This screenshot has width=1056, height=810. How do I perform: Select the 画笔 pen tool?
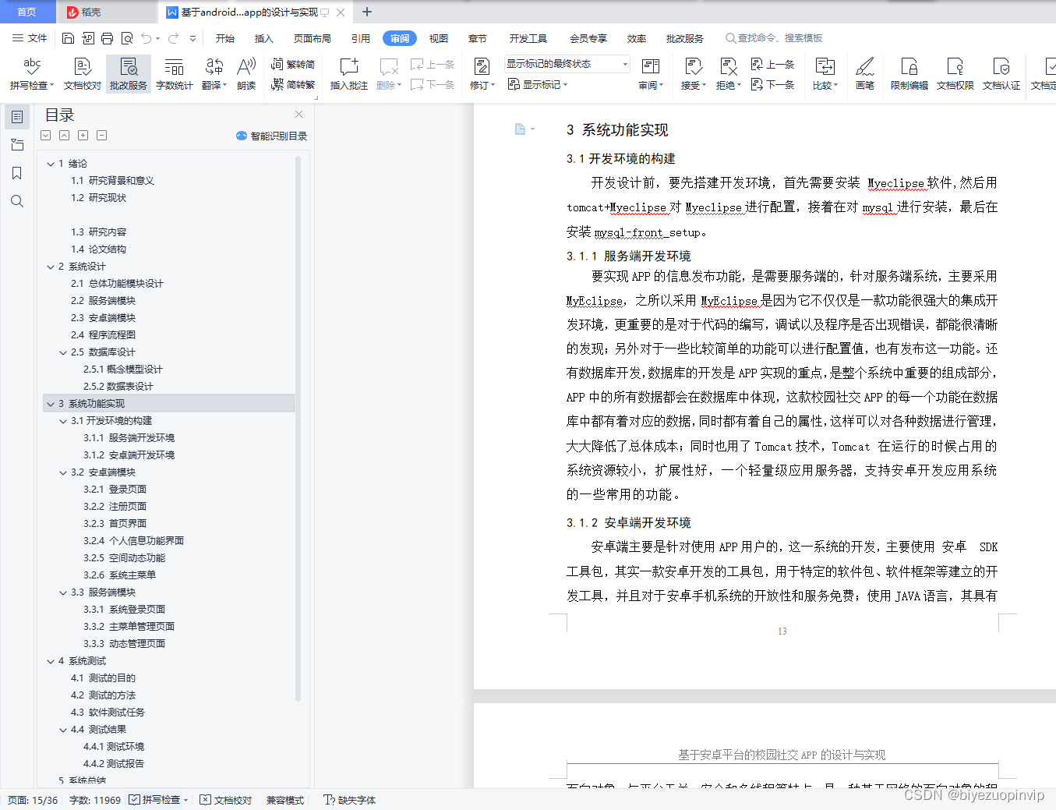coord(865,73)
